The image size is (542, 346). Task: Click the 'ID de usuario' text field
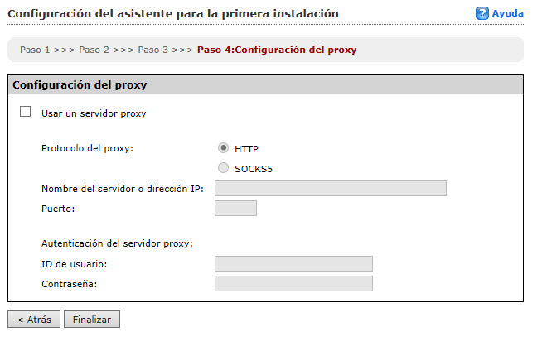point(293,263)
